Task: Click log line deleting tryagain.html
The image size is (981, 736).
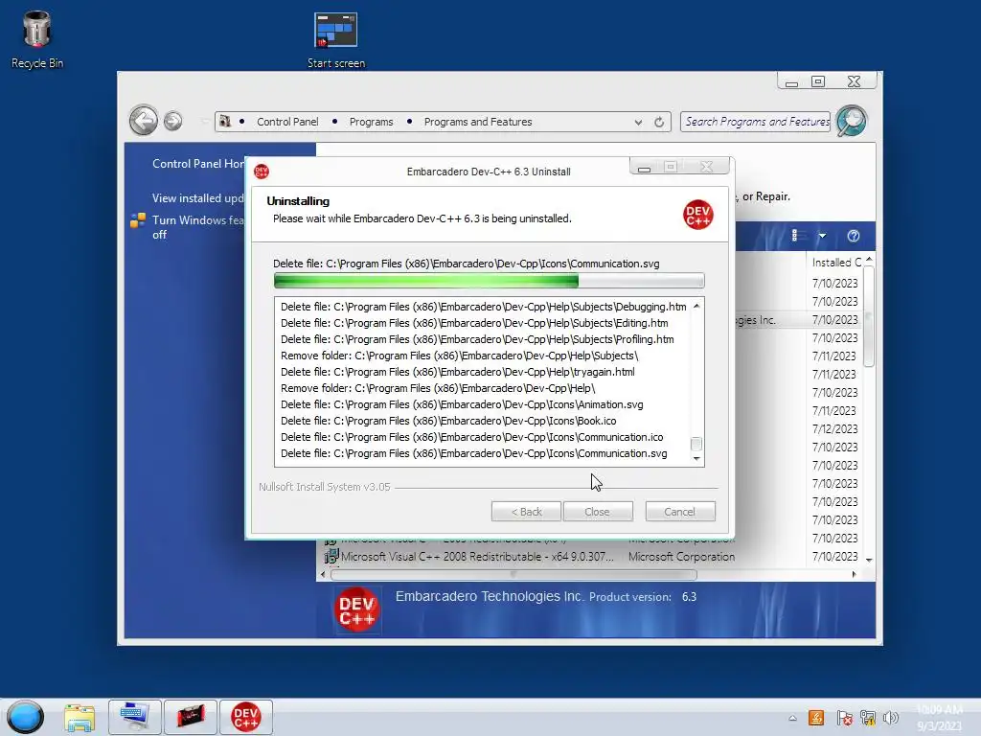Action: 457,372
